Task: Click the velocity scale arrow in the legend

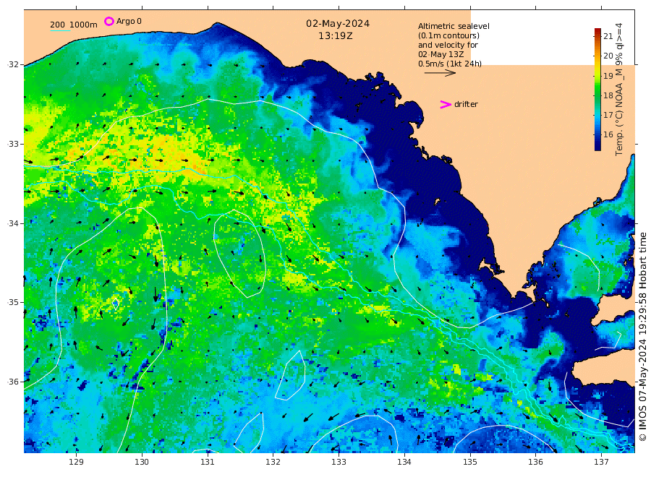Action: [x=440, y=72]
